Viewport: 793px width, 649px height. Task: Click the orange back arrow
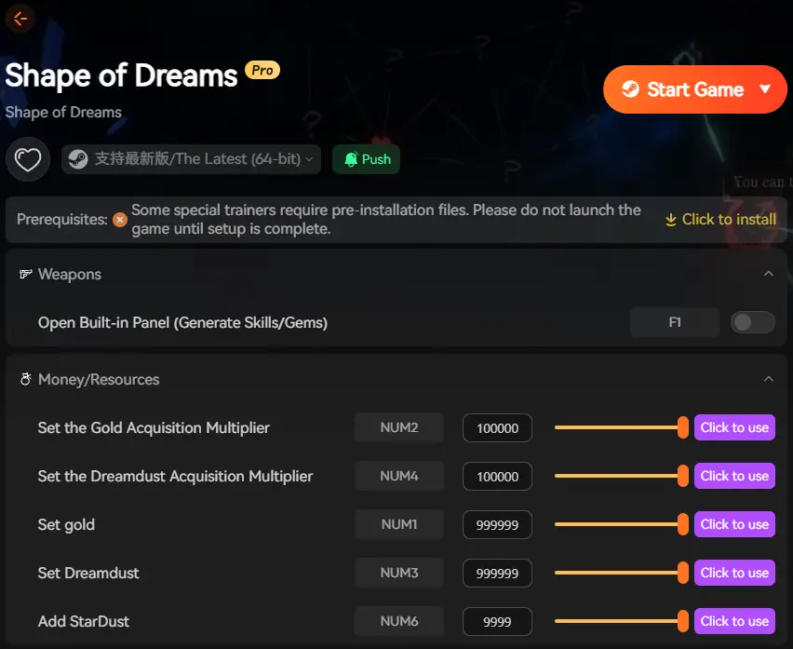[x=20, y=19]
